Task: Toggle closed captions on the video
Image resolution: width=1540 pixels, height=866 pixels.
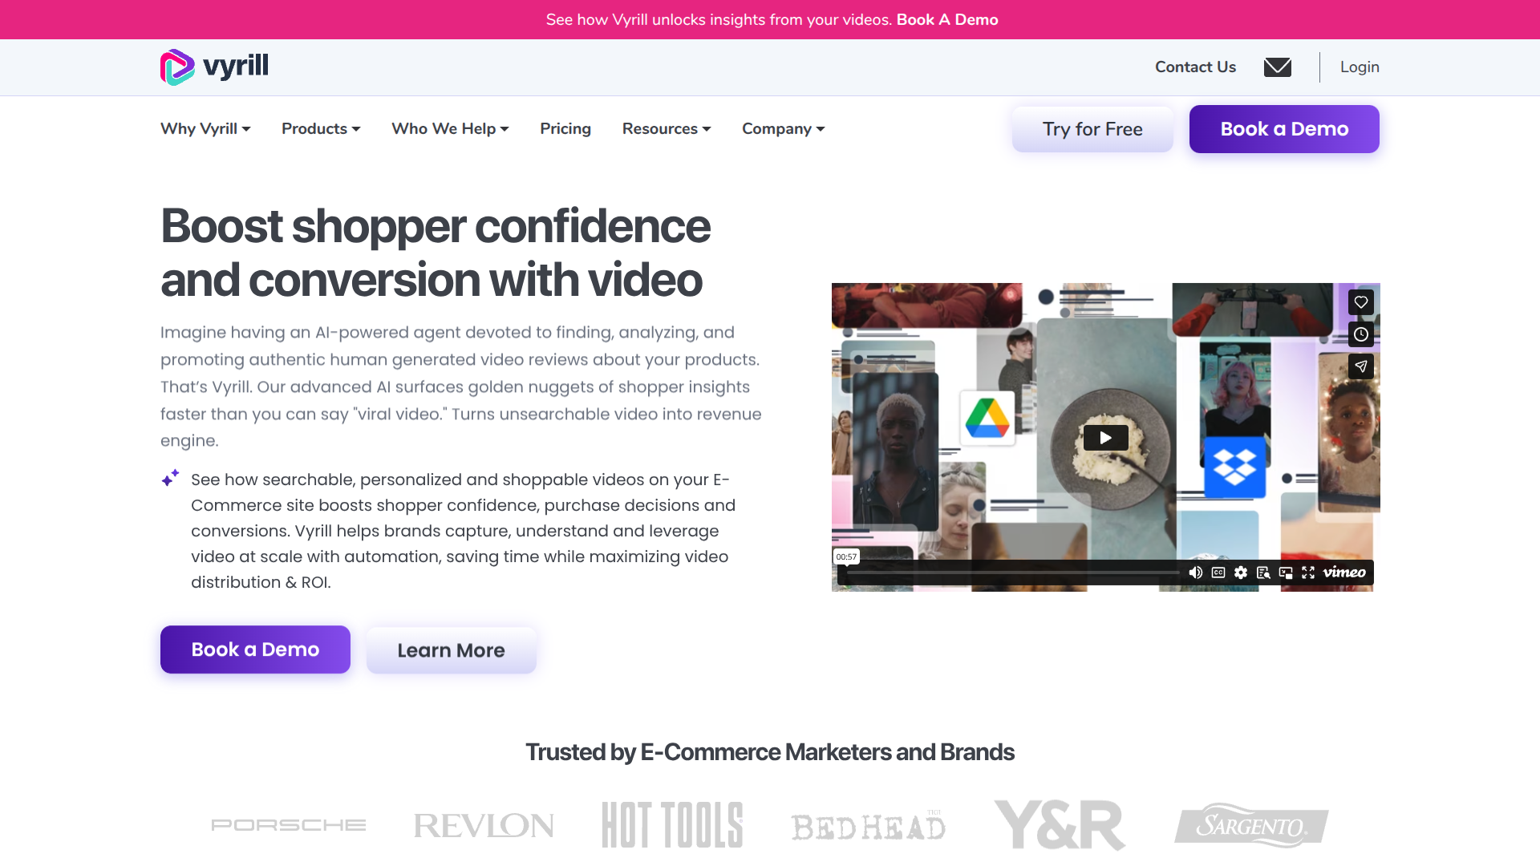Action: 1218,573
